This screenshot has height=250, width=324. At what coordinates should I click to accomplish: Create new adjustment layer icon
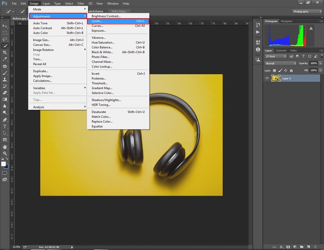(x=295, y=247)
